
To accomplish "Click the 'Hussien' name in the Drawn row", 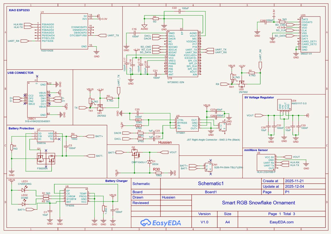I will tap(168, 197).
